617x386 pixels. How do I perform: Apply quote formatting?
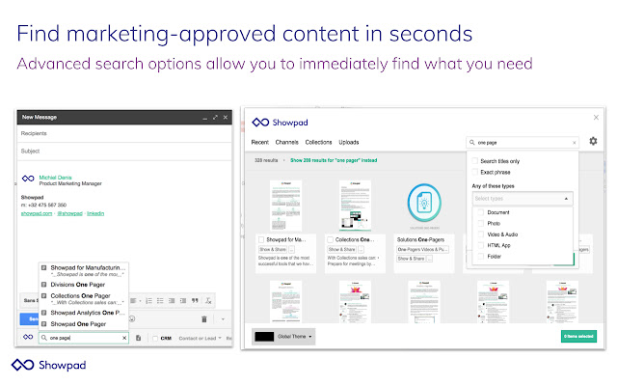195,301
